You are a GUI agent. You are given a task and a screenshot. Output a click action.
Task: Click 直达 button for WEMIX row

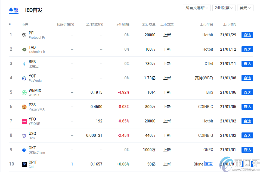coord(247,93)
